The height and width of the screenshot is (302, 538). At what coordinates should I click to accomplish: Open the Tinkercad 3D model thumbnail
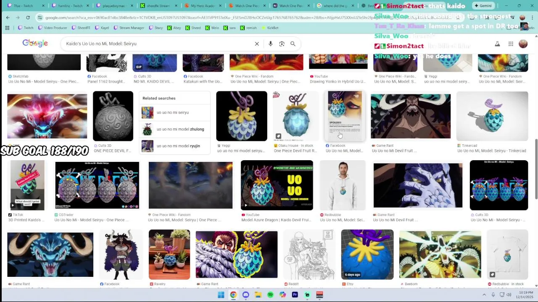coord(492,116)
